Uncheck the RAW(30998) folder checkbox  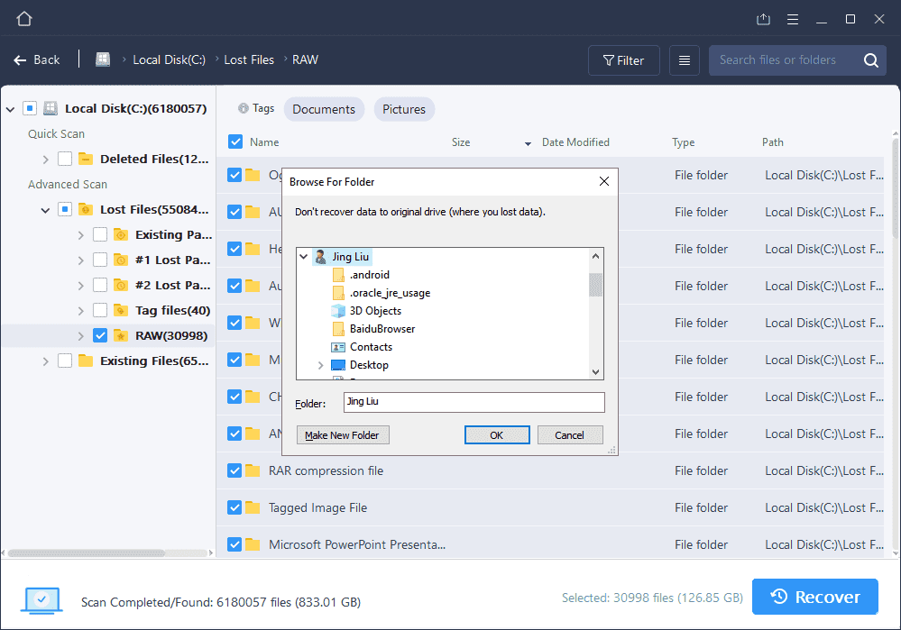(100, 334)
